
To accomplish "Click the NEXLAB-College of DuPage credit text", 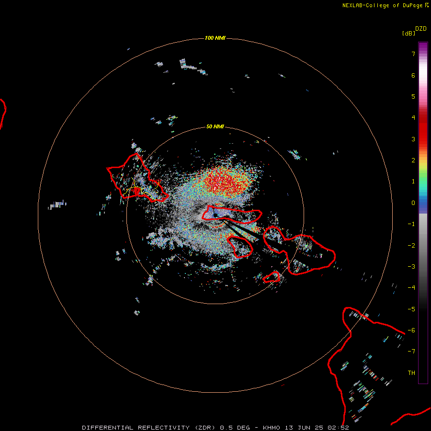I will (385, 5).
